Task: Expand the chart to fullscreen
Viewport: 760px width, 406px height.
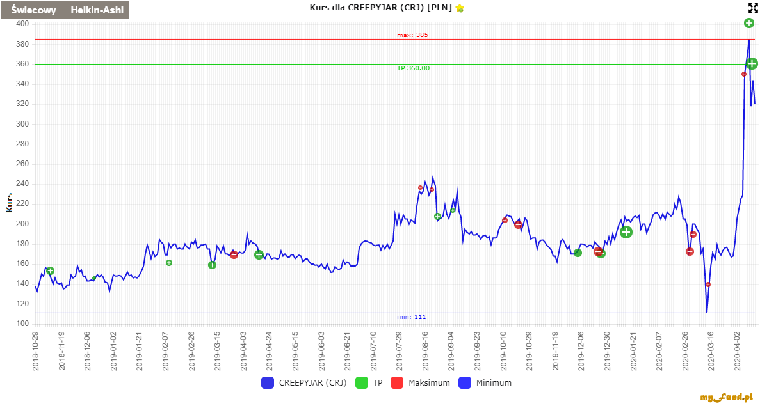Action: pos(753,8)
